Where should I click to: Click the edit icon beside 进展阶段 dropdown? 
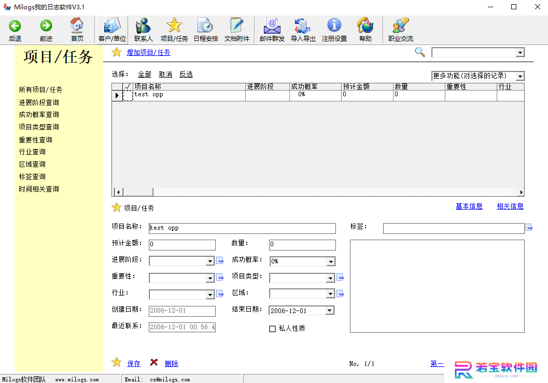(x=219, y=260)
